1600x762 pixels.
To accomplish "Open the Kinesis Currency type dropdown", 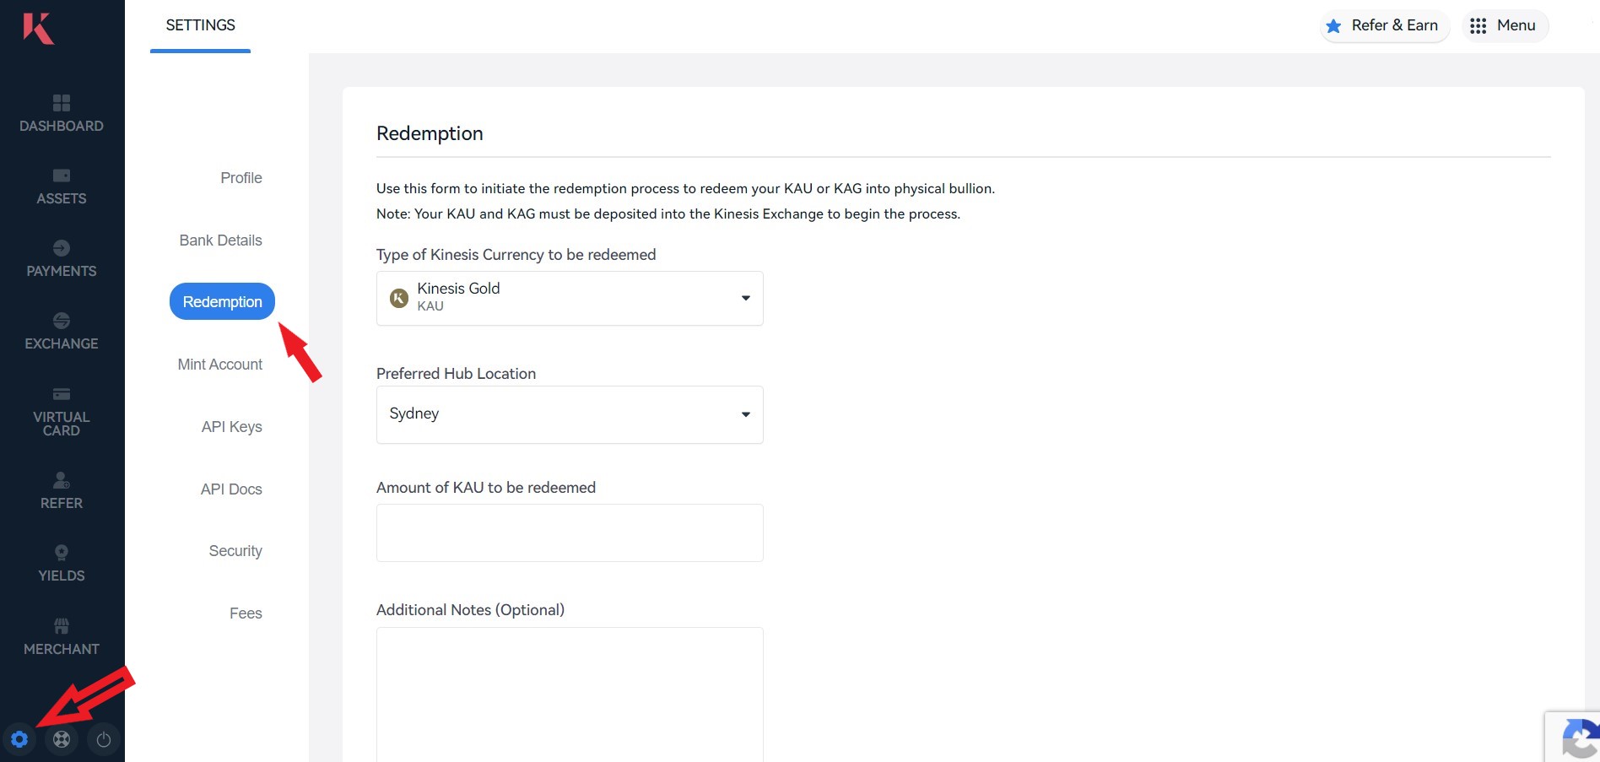I will pos(570,298).
